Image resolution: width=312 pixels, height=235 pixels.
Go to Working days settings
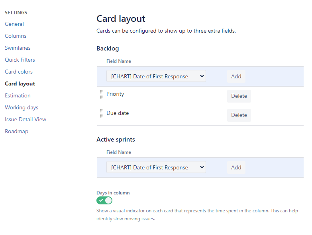coord(22,107)
